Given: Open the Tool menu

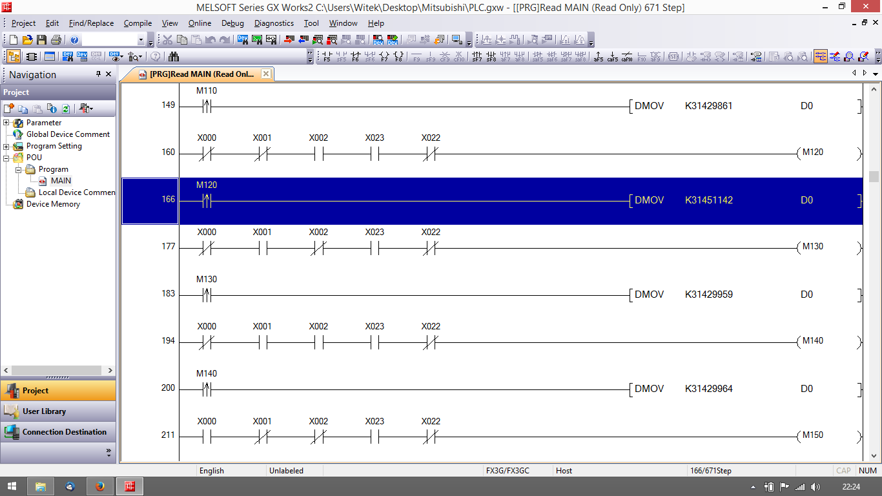Looking at the screenshot, I should 311,23.
